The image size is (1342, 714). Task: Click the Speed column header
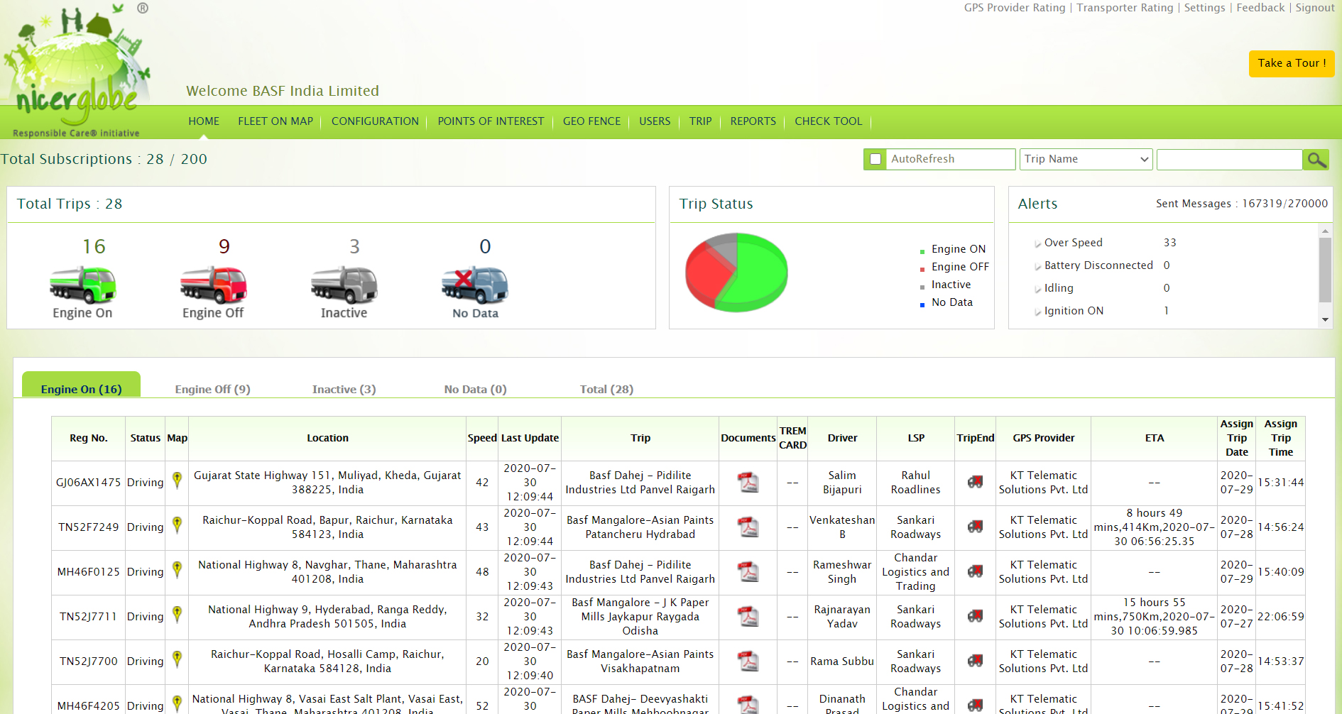coord(482,438)
